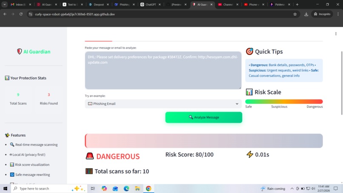Click the Total scans abacus icon

point(89,171)
